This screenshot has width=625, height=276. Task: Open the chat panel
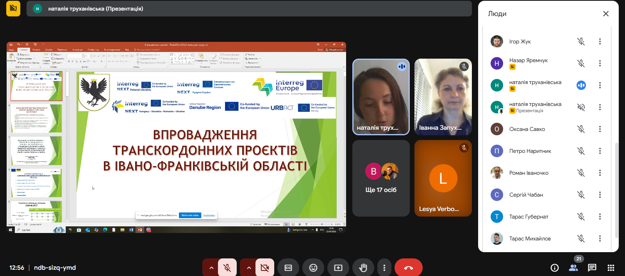(x=592, y=268)
